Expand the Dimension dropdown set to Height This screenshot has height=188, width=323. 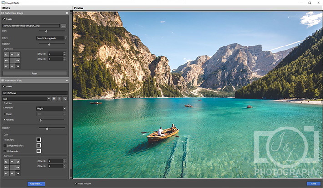[x=51, y=108]
